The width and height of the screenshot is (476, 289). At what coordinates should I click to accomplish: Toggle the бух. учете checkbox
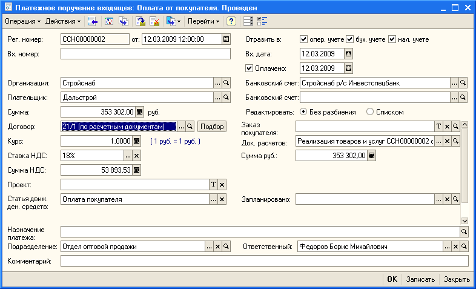pyautogui.click(x=350, y=39)
